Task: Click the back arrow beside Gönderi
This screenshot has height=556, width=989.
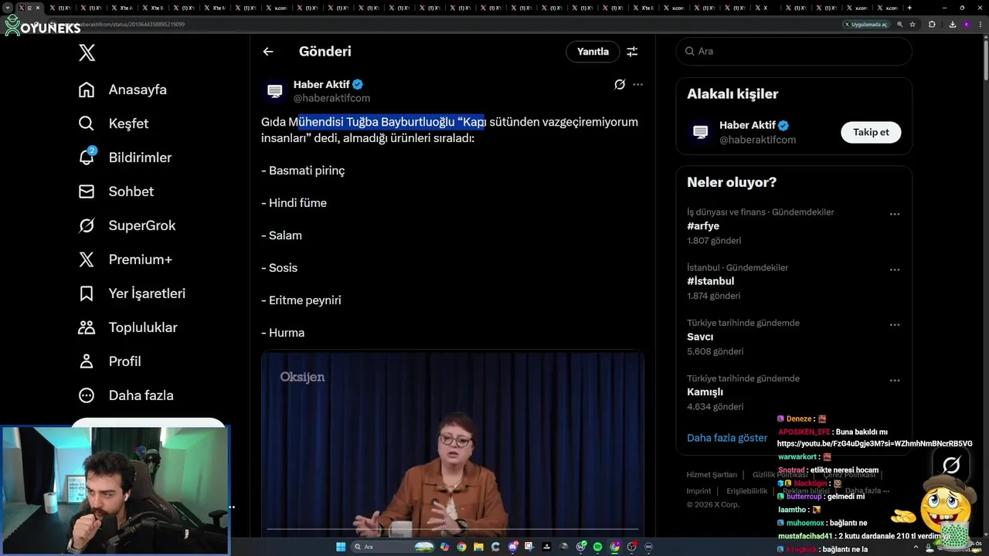Action: coord(268,52)
